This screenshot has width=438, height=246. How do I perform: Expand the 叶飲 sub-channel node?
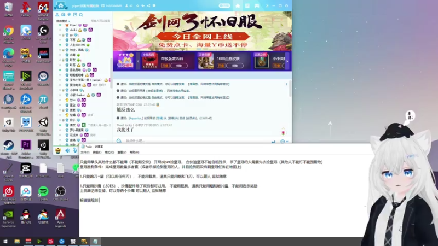point(63,60)
